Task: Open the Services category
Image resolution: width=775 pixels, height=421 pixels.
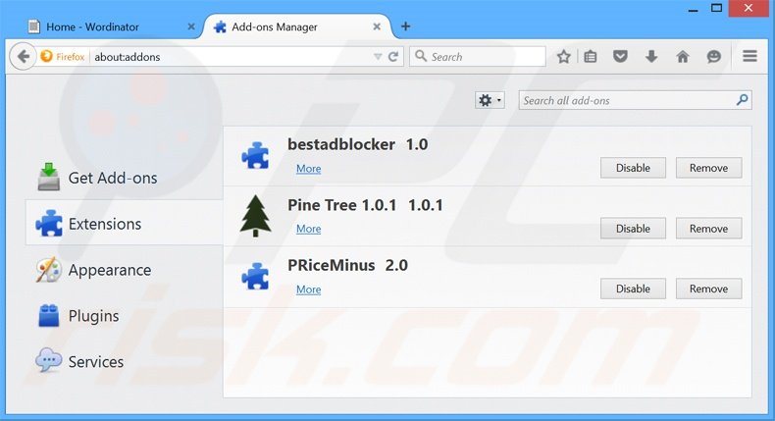Action: 124,362
